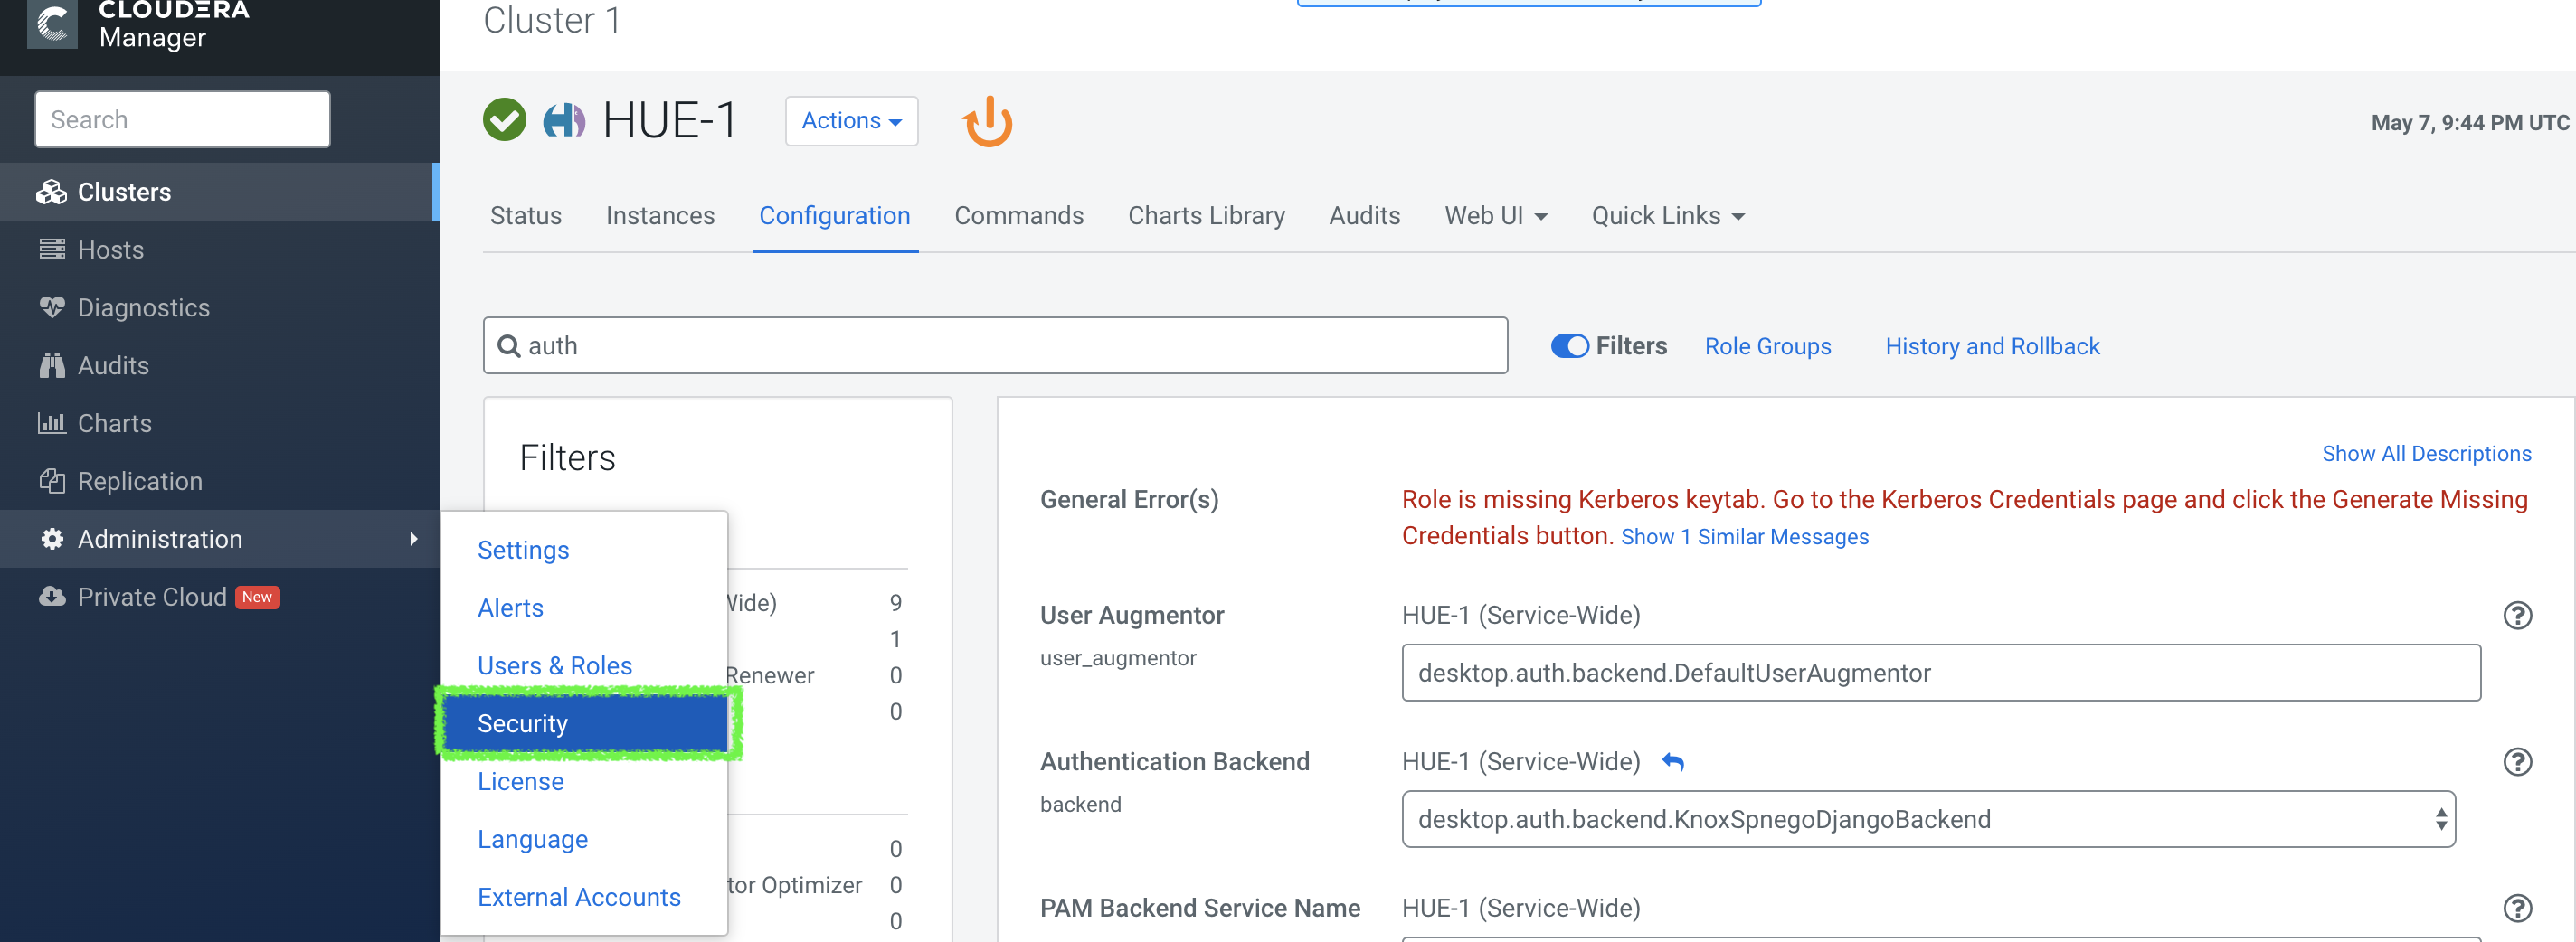Select Security in the Administration submenu
This screenshot has width=2576, height=942.
(587, 723)
